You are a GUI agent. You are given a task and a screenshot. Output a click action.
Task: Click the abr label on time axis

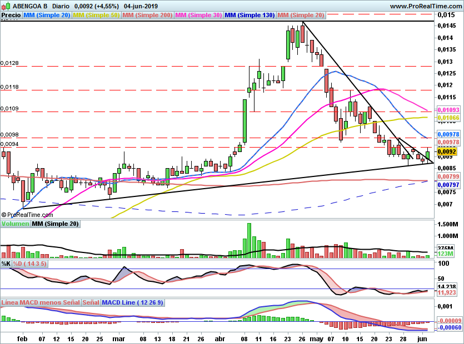click(x=219, y=339)
